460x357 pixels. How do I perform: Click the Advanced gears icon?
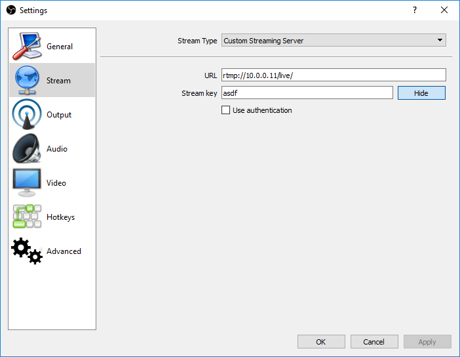pos(27,251)
